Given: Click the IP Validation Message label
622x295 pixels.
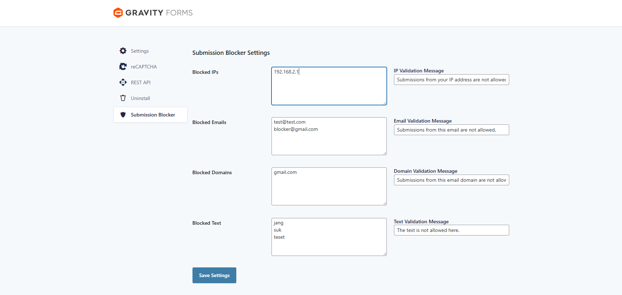Looking at the screenshot, I should pyautogui.click(x=419, y=71).
